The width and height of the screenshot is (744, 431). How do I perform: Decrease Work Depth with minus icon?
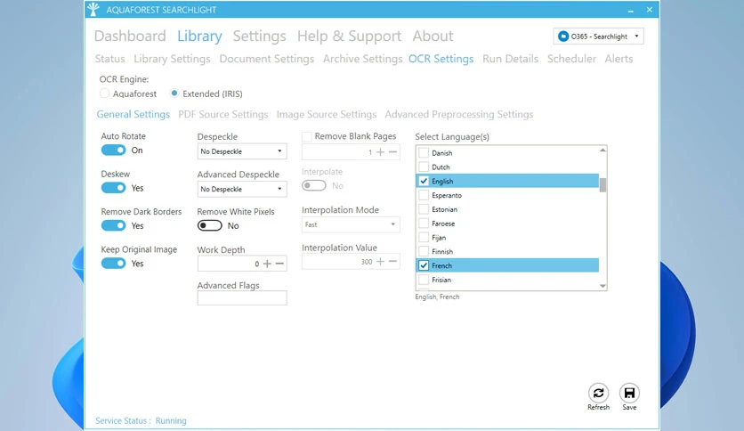coord(279,264)
